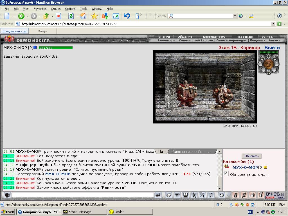Screen dimensions: 288x216
Task: Switch to TIMER mode
Action: (x=280, y=197)
